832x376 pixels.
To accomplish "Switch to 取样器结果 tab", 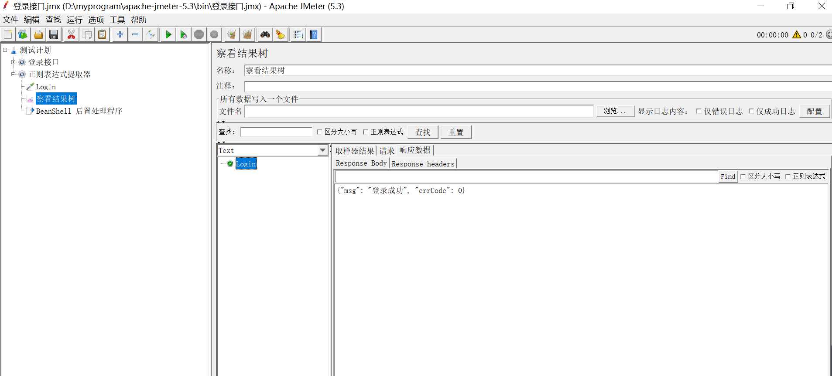I will (355, 151).
